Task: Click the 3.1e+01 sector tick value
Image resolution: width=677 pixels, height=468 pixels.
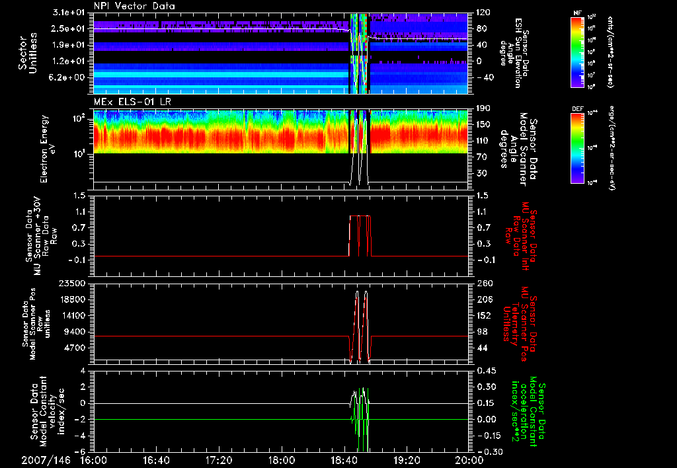Action: [x=69, y=13]
